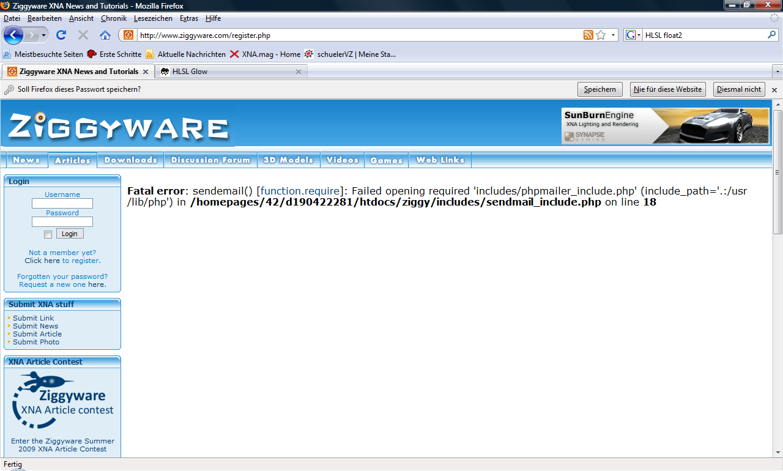This screenshot has height=471, width=783.
Task: Close the Ziggyware XNA News tab
Action: tap(146, 72)
